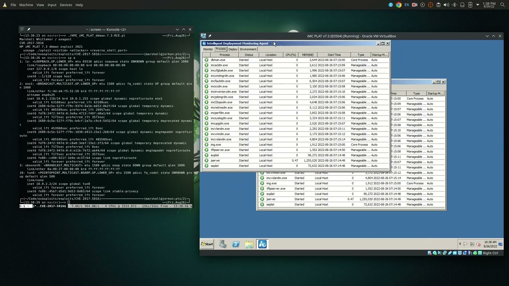This screenshot has height=286, width=509.
Task: Switch to the Monitor tab
Action: click(x=208, y=49)
